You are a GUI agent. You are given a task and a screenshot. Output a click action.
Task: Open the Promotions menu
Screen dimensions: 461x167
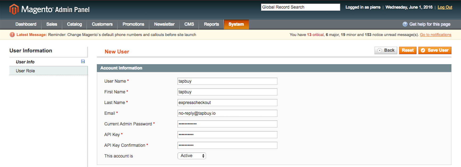pos(133,24)
